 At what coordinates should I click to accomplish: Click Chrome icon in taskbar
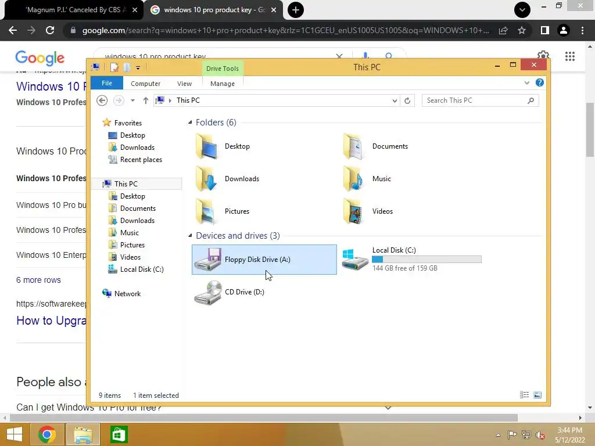coord(46,434)
